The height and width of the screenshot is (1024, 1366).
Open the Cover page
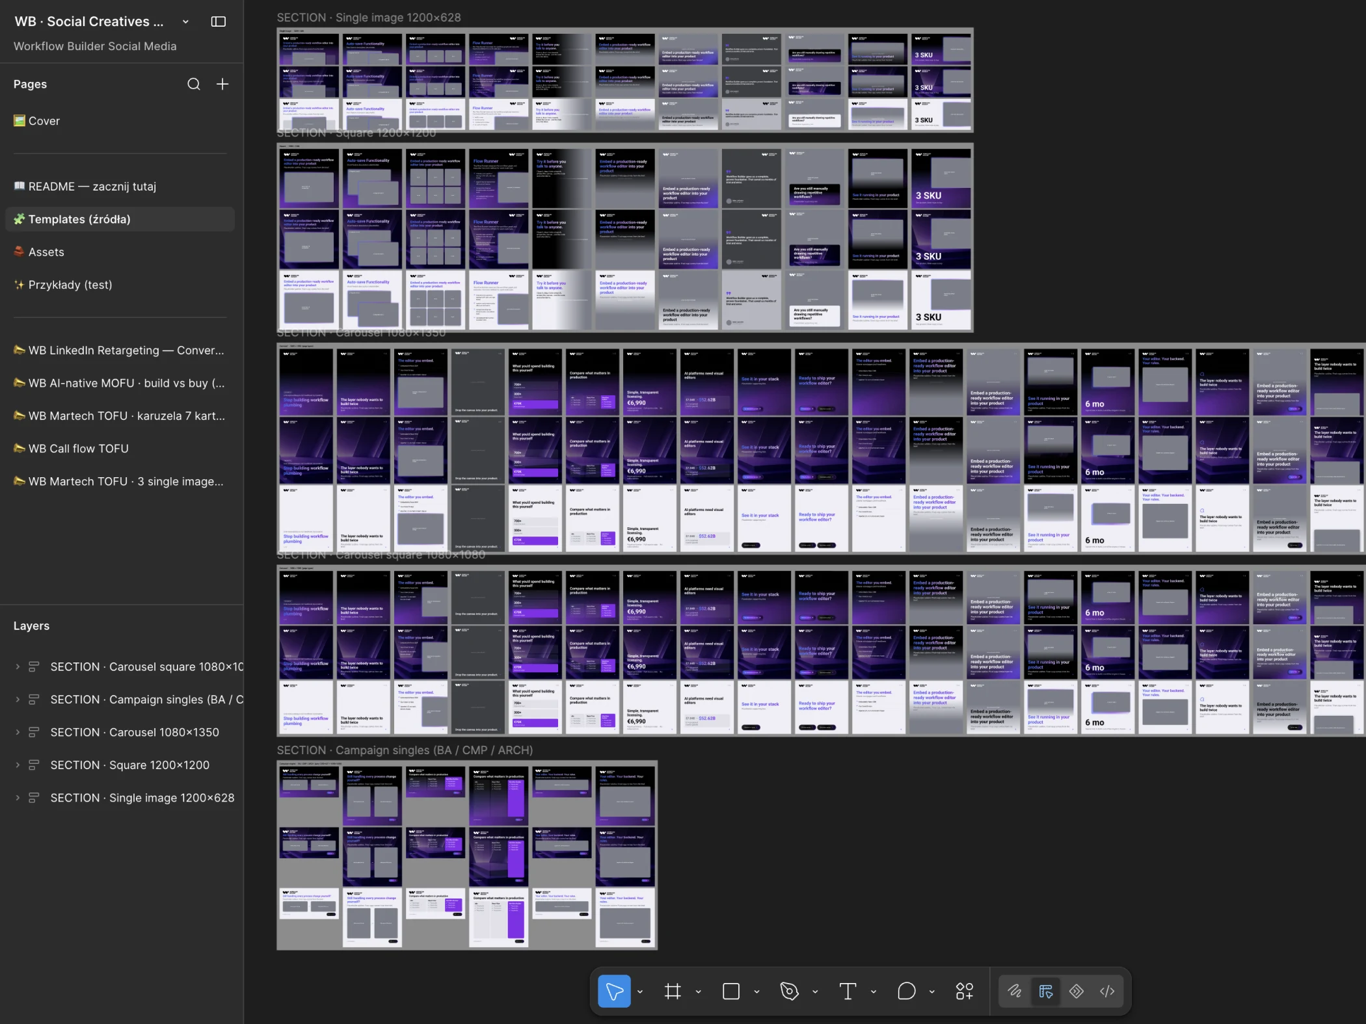120,121
